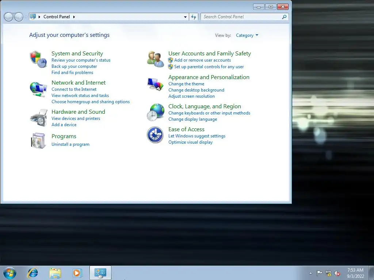
Task: Open the Clock, Language, and Region icon
Action: 156,112
